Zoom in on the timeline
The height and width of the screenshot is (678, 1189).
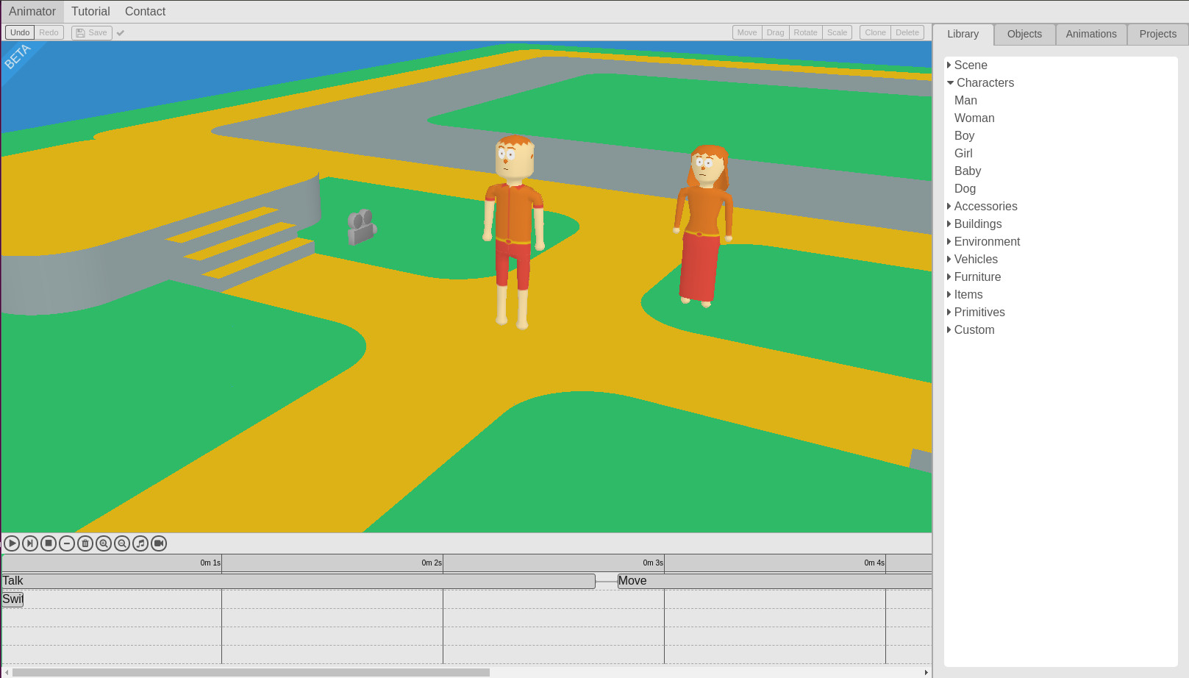103,543
